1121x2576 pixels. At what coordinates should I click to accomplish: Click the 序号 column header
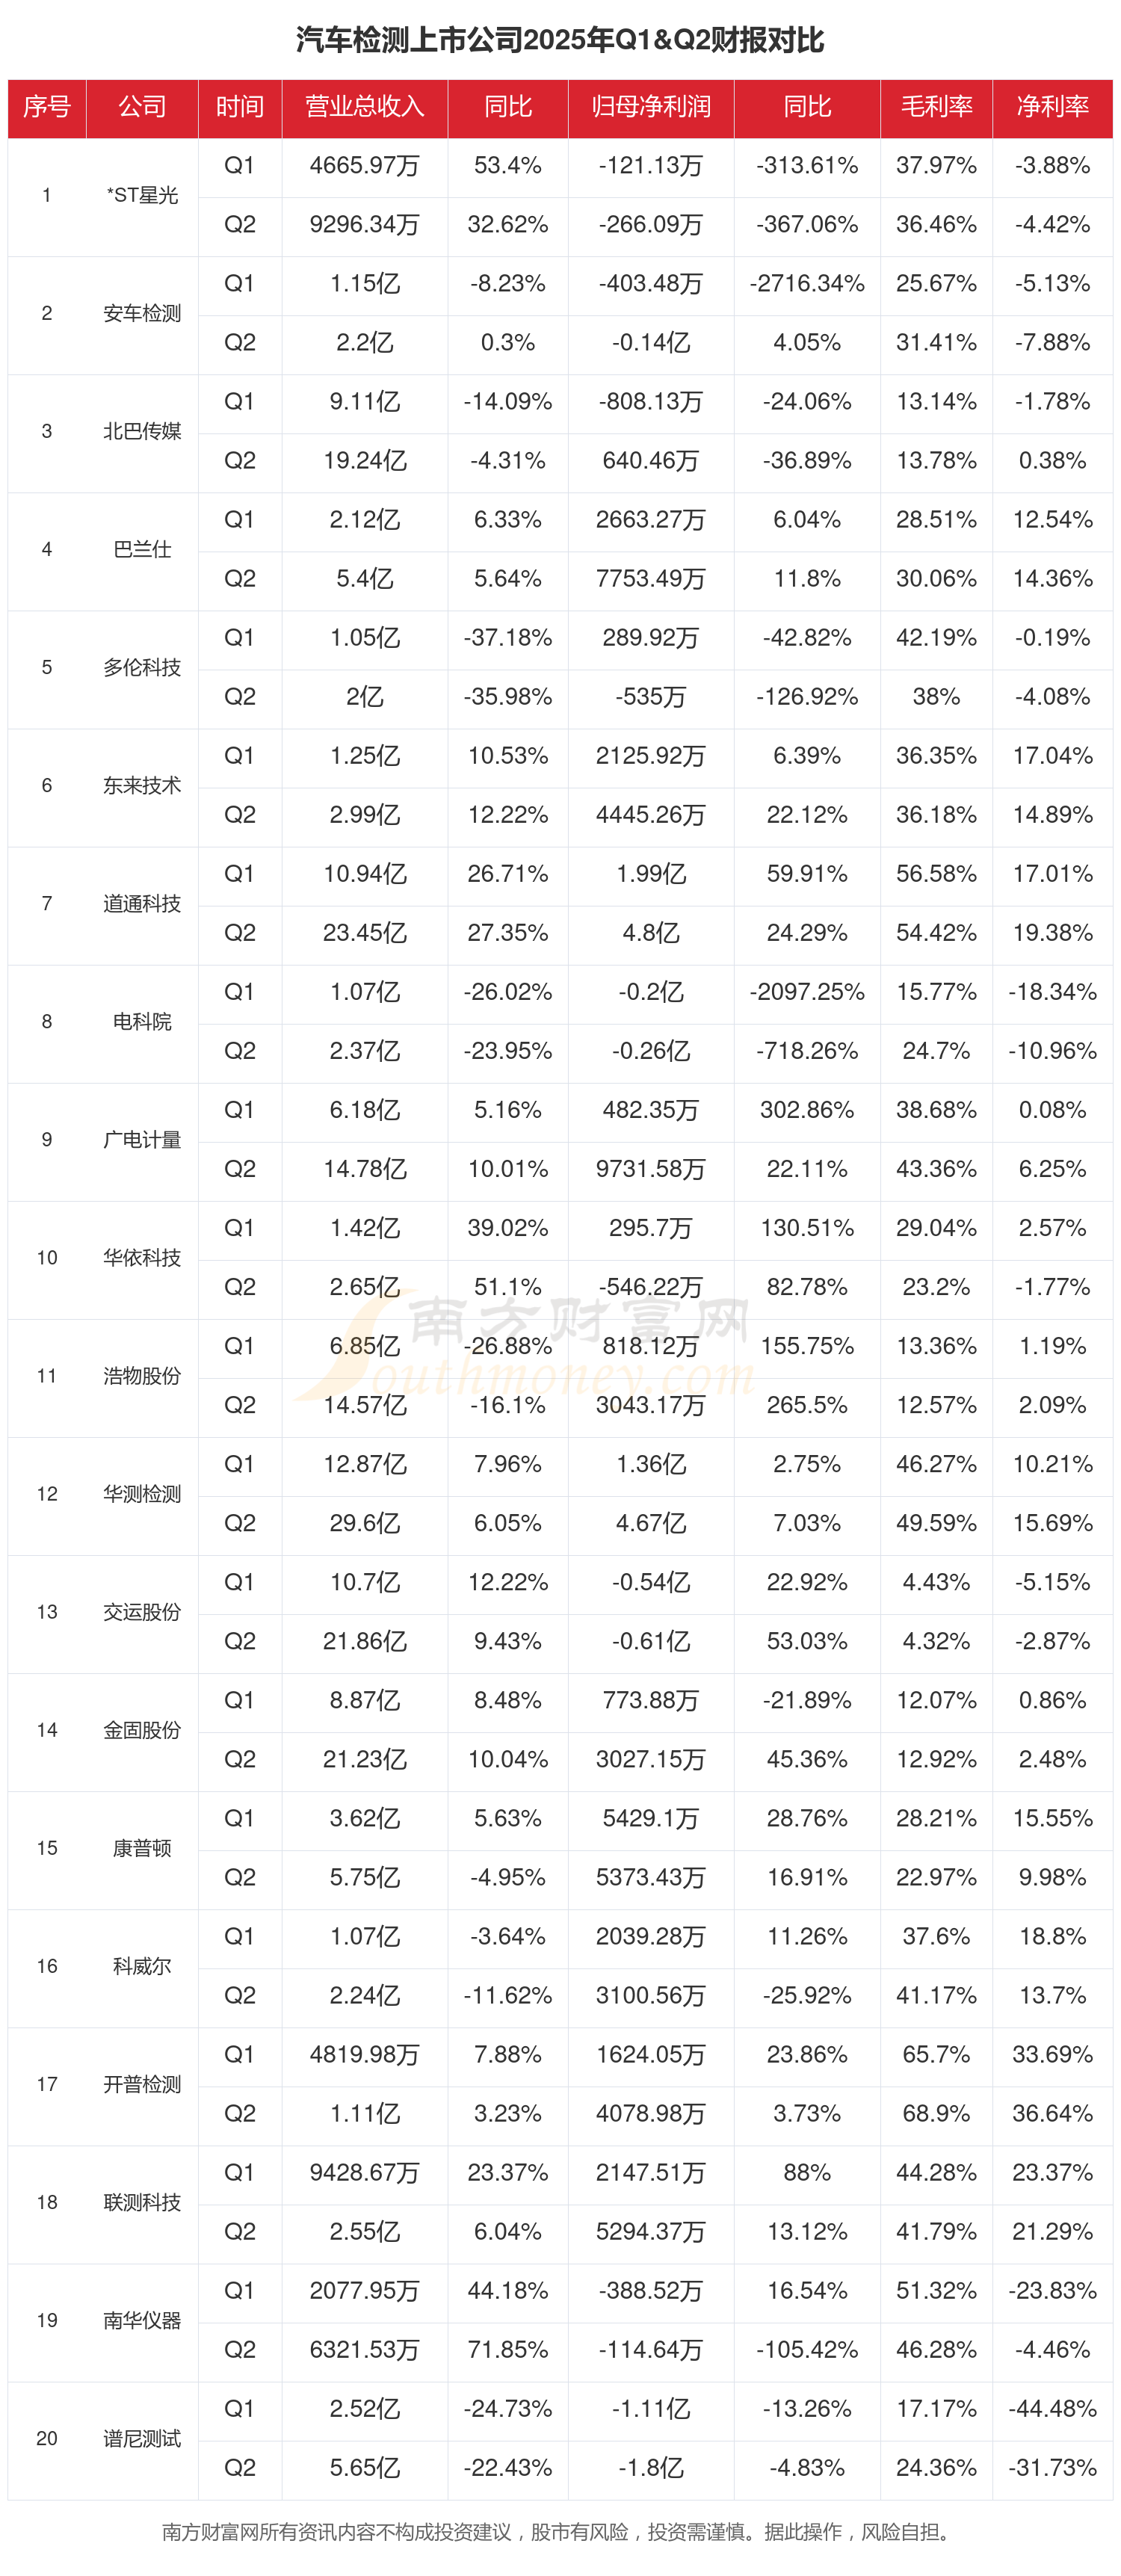[47, 107]
